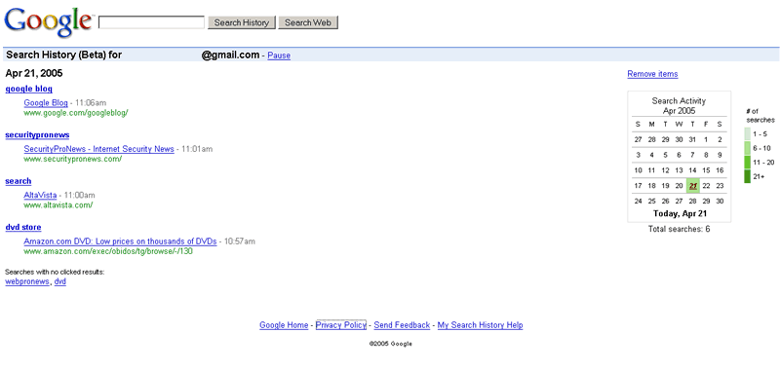Click the 11:06am timestamp
Viewport: 780px width, 370px height.
(x=91, y=103)
